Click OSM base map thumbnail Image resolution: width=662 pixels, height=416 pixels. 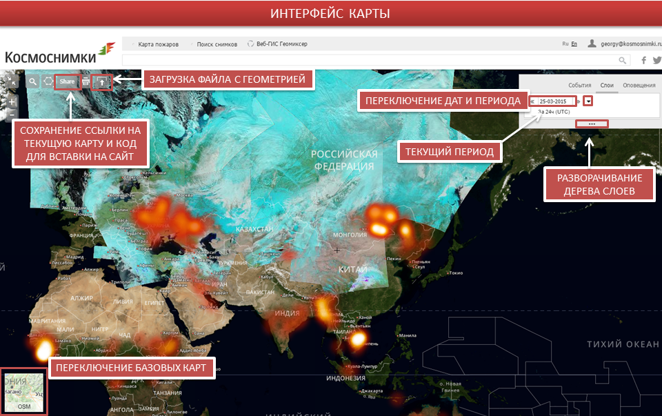coord(24,393)
